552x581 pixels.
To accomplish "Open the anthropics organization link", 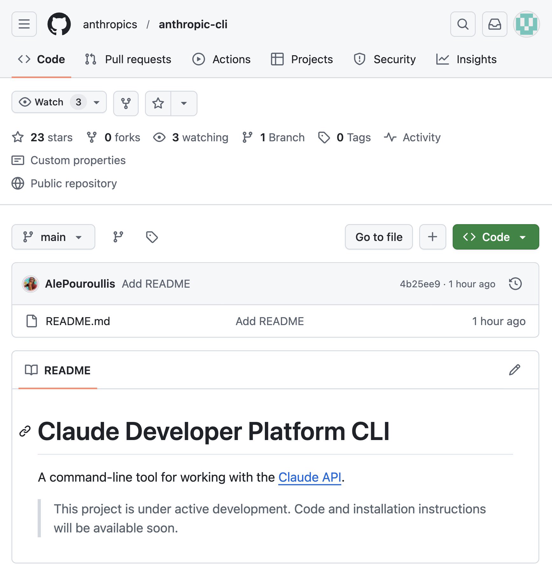I will pyautogui.click(x=110, y=24).
